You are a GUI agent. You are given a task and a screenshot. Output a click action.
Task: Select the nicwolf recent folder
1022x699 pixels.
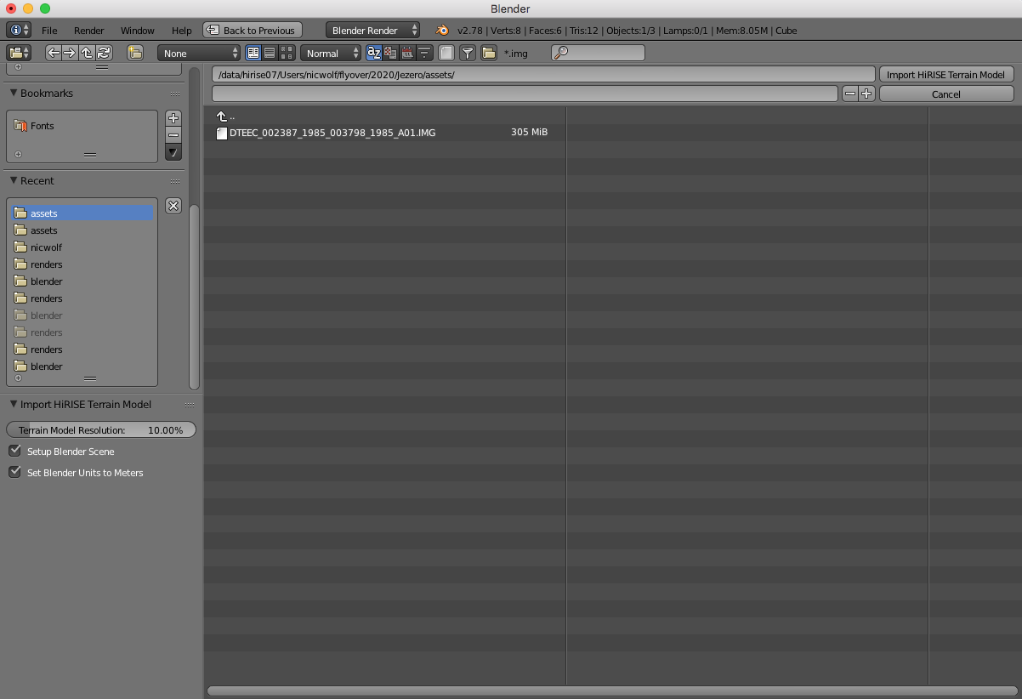[82, 247]
